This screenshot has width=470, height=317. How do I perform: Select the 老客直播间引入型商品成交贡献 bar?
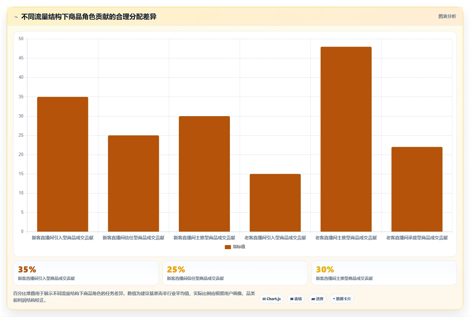pos(275,203)
